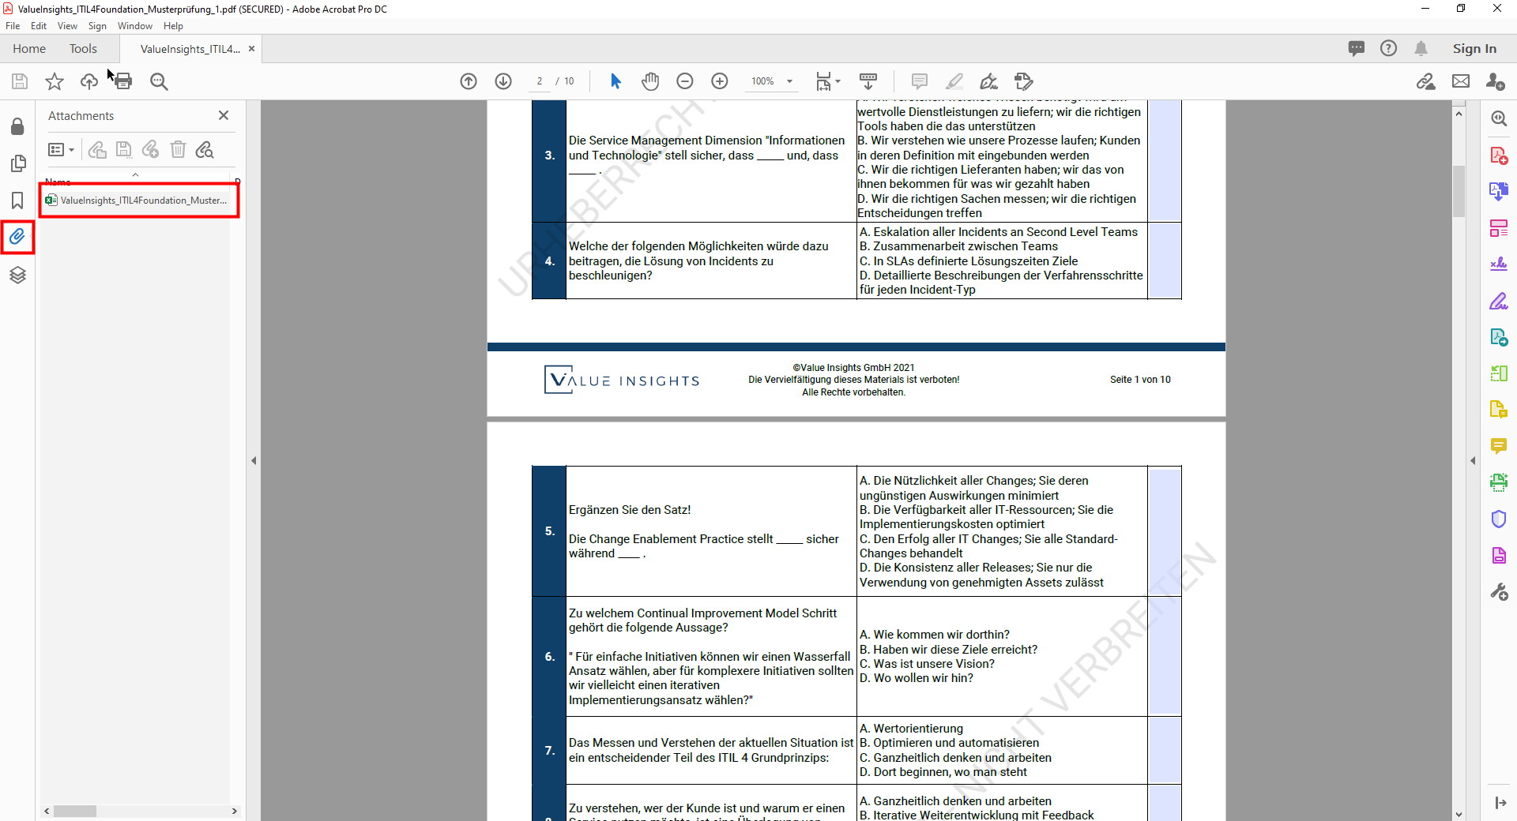Click Sign In link
The image size is (1517, 821).
tap(1474, 49)
